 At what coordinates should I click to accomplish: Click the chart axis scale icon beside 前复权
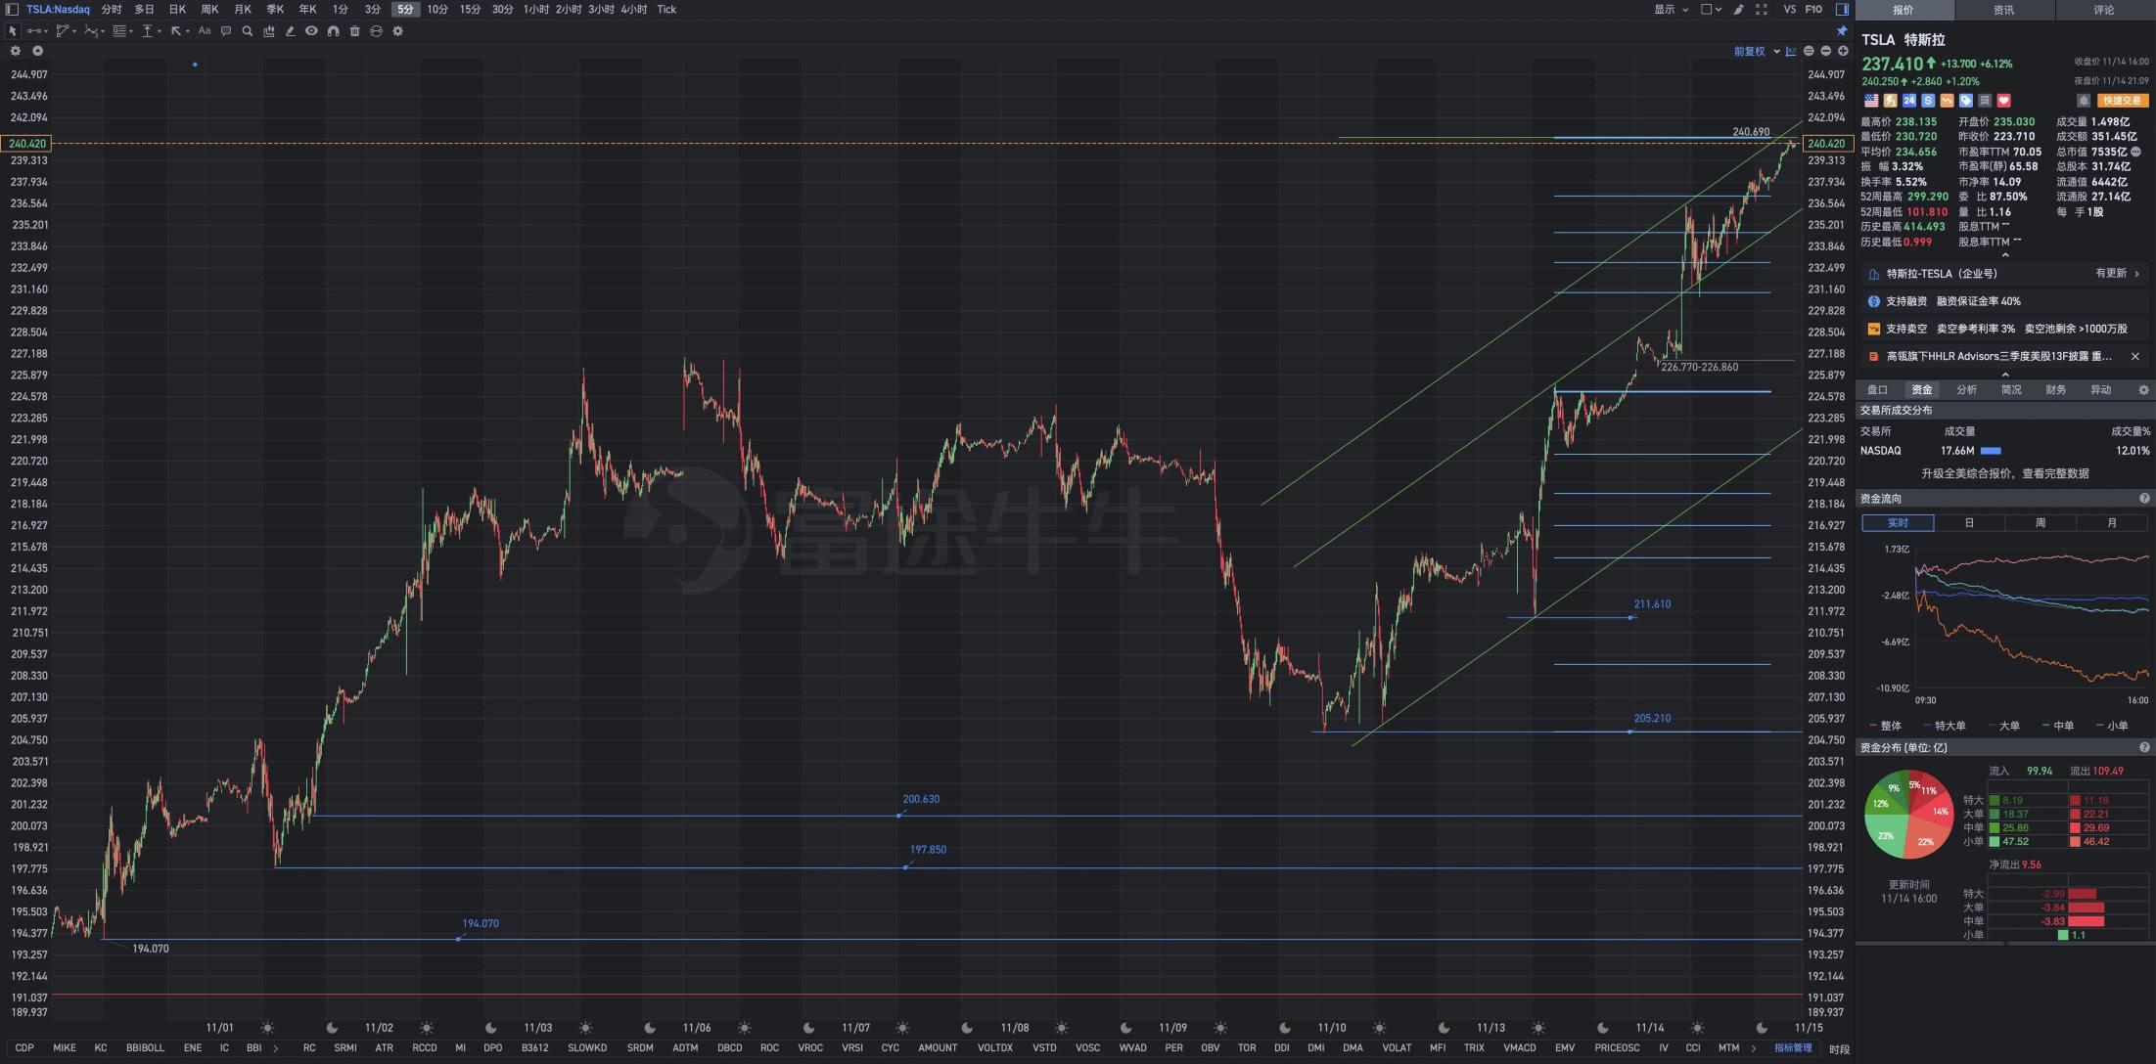coord(1791,51)
